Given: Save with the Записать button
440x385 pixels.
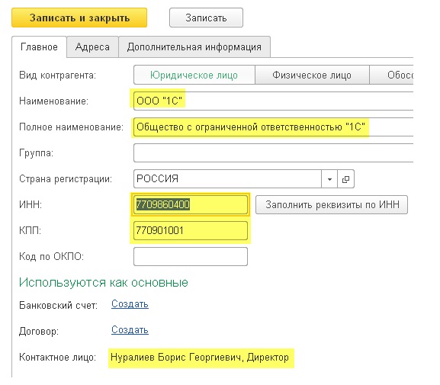Looking at the screenshot, I should tap(206, 18).
